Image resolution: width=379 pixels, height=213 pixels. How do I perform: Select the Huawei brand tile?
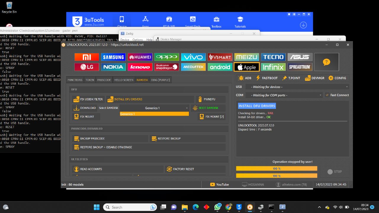(x=140, y=57)
